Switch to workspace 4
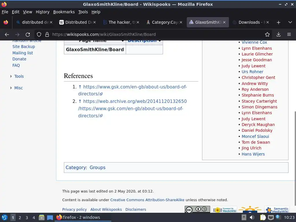This screenshot has height=222, width=296. tap(34, 218)
